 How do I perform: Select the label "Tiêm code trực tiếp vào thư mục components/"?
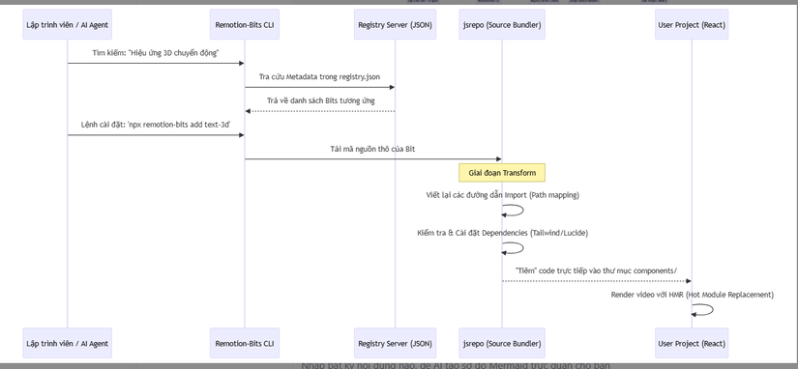[x=596, y=270]
